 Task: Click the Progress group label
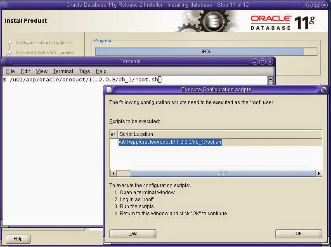click(x=103, y=40)
